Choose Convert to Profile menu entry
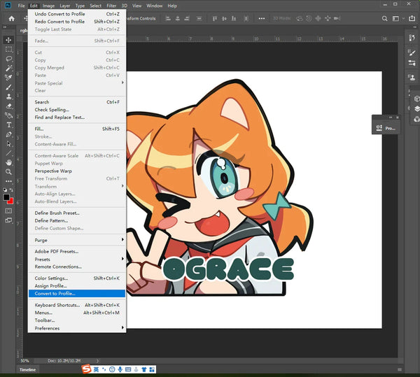The image size is (420, 377). pos(77,294)
